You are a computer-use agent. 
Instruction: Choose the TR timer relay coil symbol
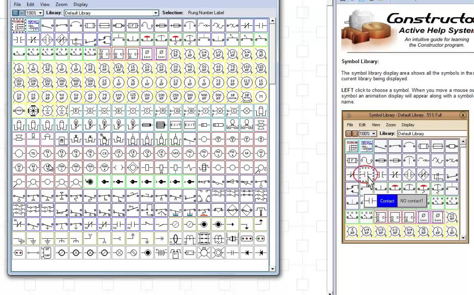33,153
